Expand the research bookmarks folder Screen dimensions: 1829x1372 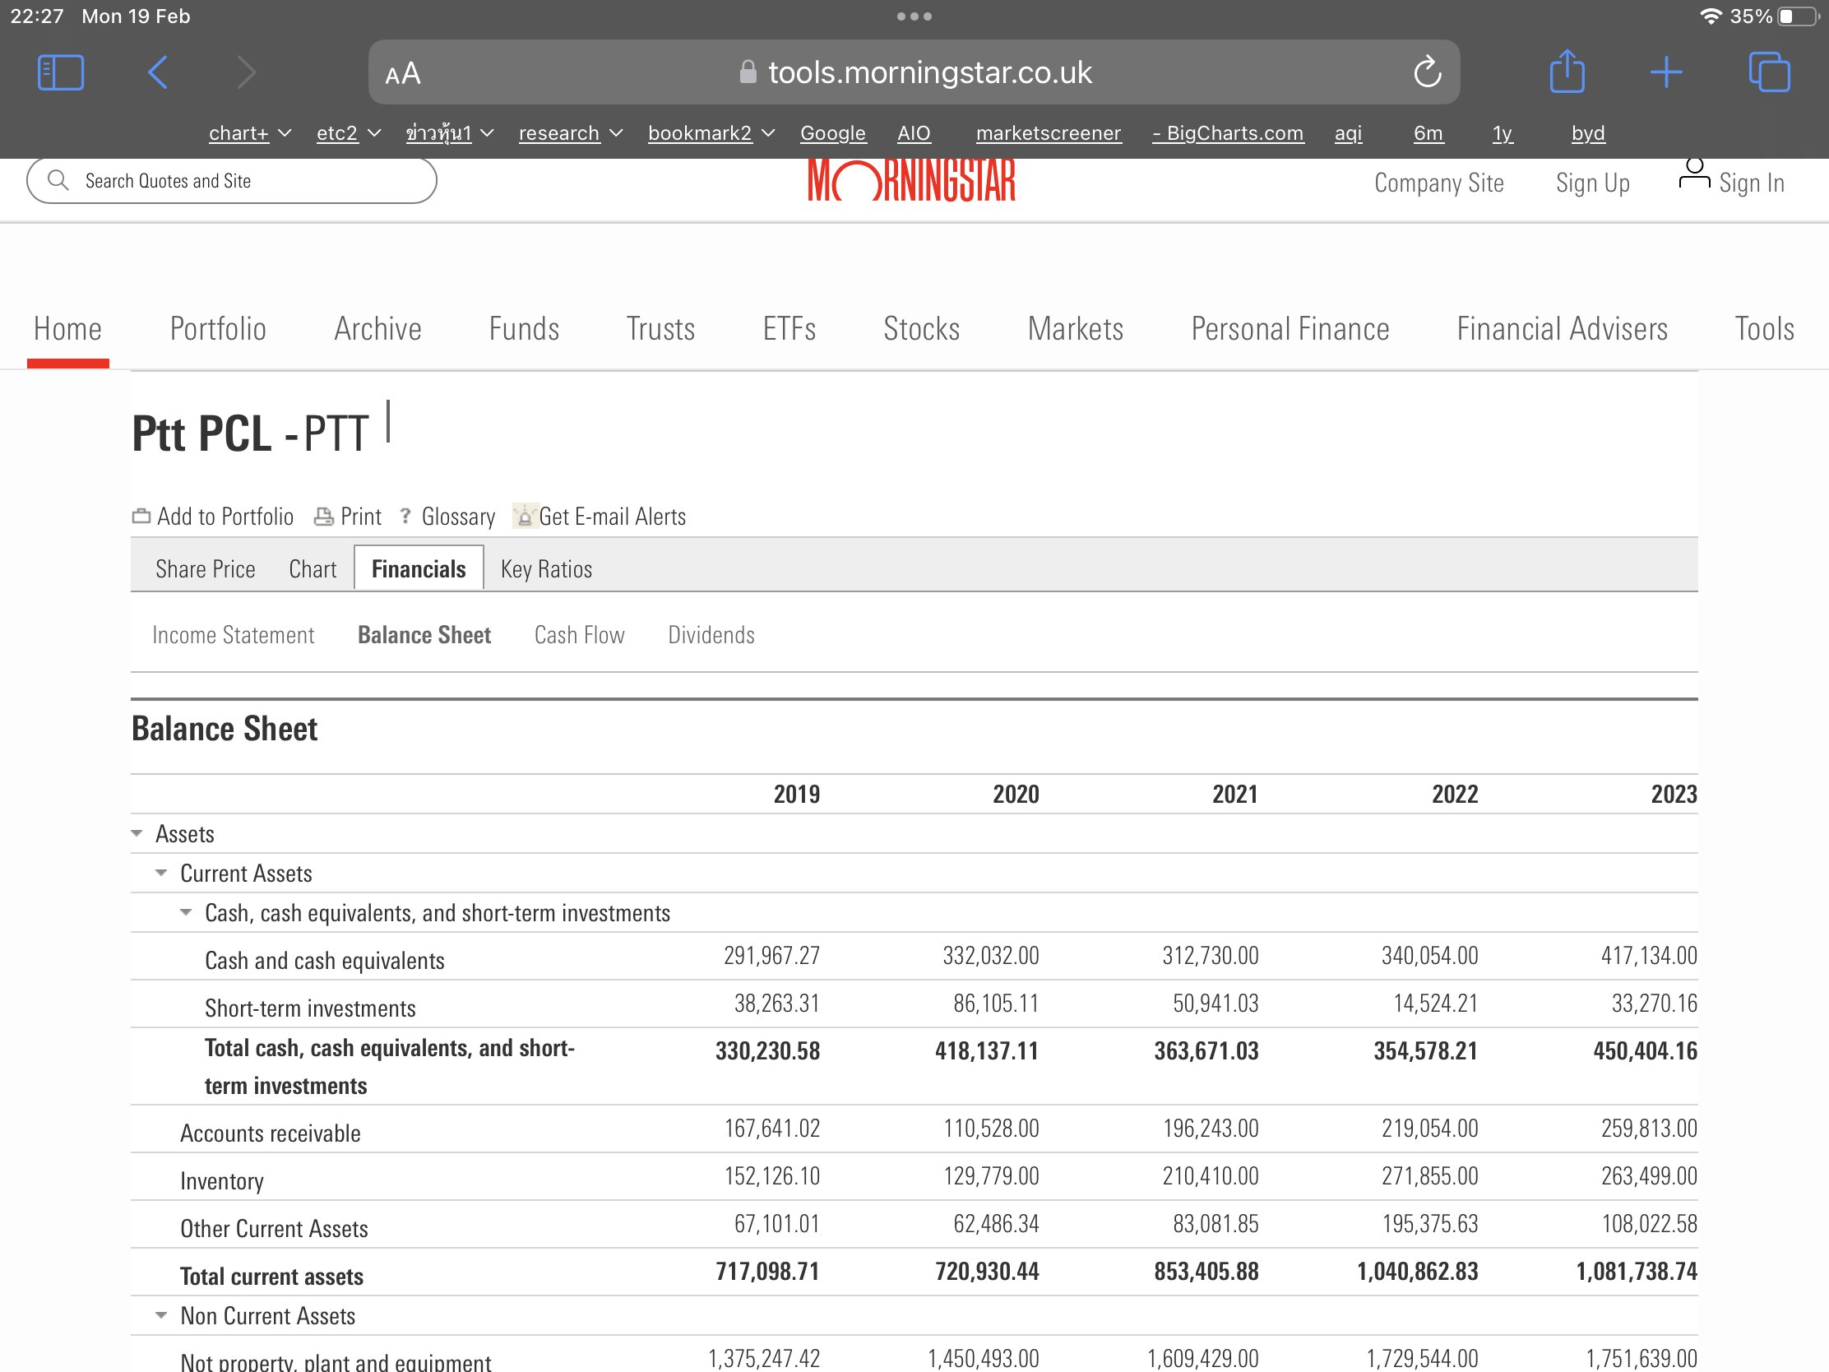tap(571, 133)
